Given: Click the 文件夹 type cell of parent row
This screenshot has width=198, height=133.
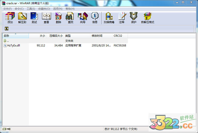Looking at the screenshot, I should tap(69, 41).
